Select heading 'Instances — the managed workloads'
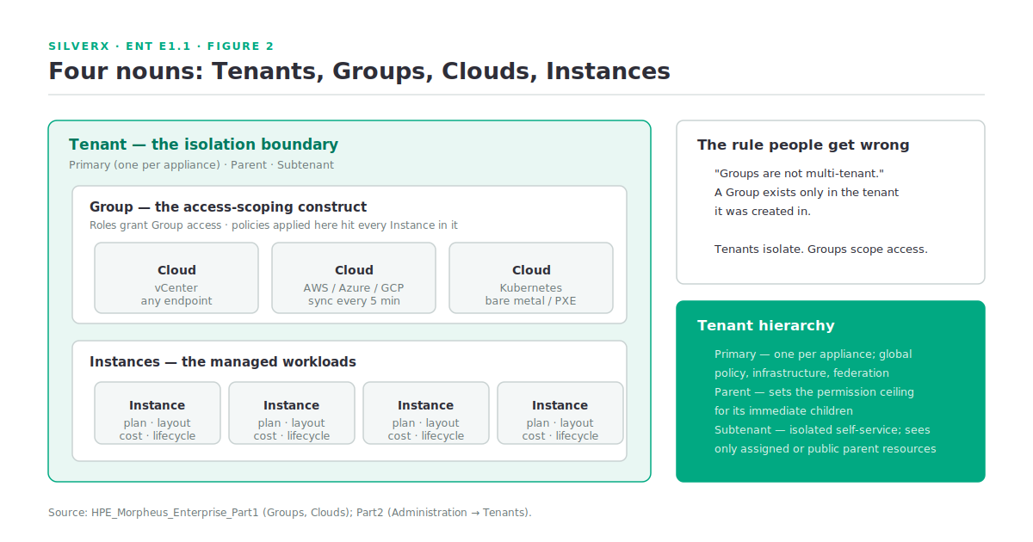The image size is (1033, 542). [223, 362]
